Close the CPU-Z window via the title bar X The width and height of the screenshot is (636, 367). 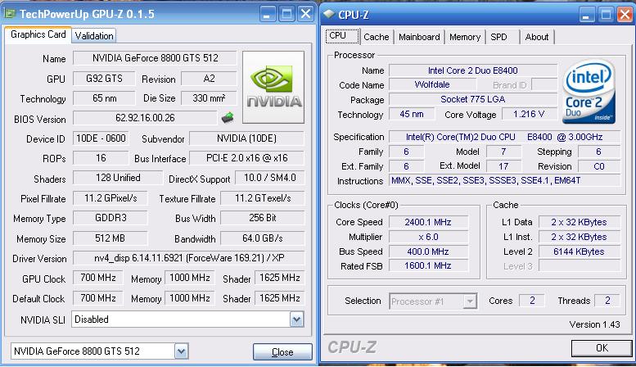(625, 15)
